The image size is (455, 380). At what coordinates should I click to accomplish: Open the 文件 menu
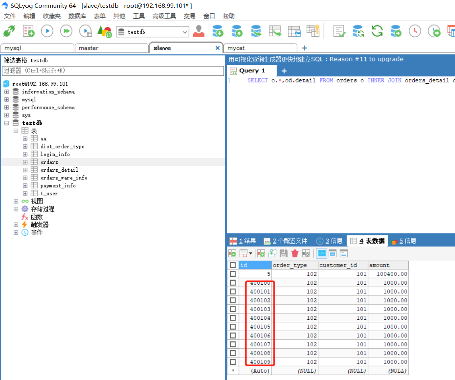pos(9,16)
